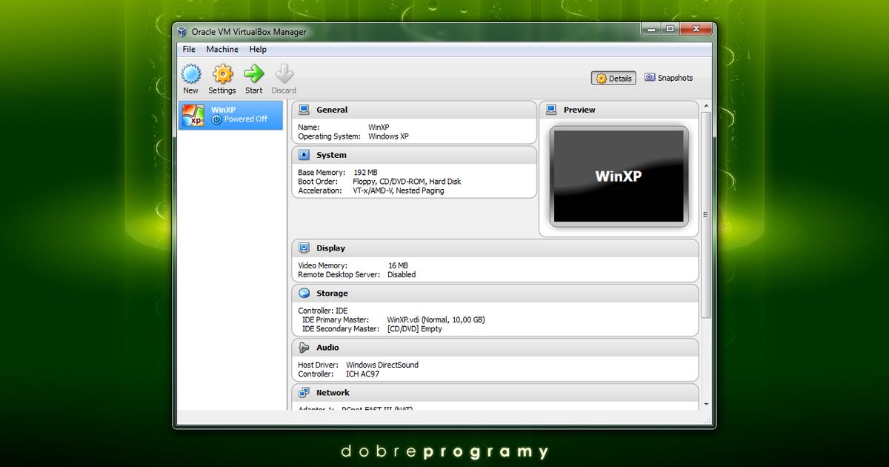
Task: Click the WinXP operating system icon in the list
Action: point(194,115)
